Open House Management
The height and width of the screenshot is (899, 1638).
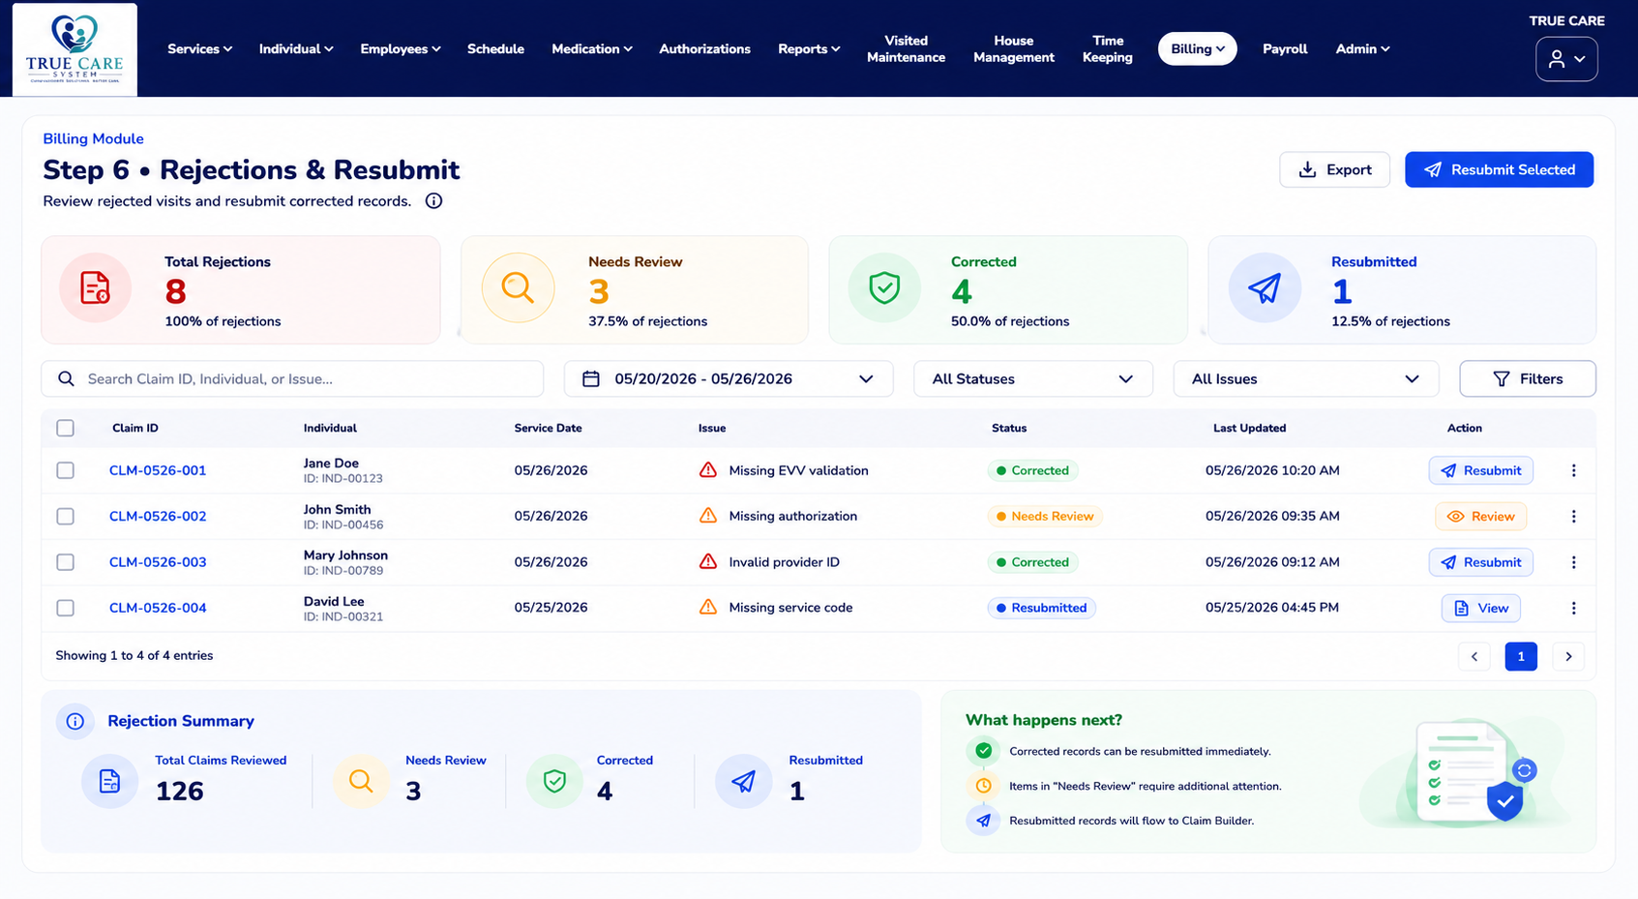point(1013,49)
